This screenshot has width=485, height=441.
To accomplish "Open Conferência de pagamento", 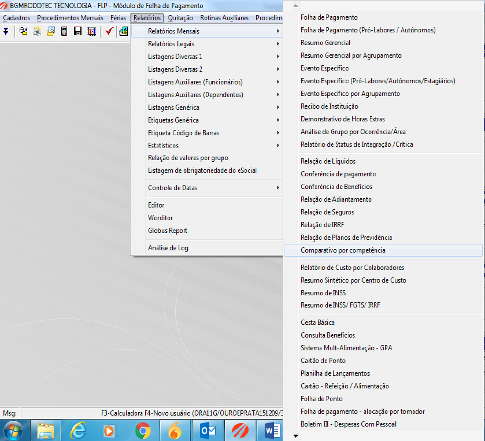I will click(338, 174).
